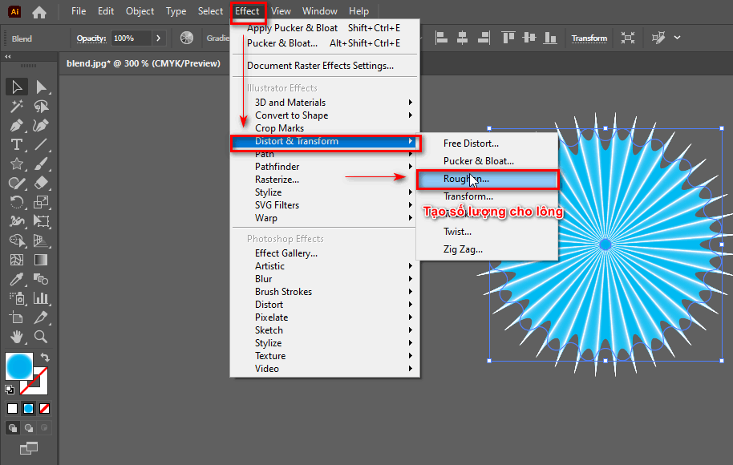Expand the Opacity value dropdown arrow
Image resolution: width=733 pixels, height=465 pixels.
coord(158,38)
